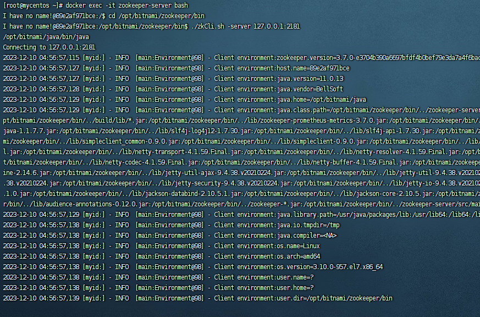The image size is (480, 317).
Task: Click the java.version=11.0.13 log line
Action: click(173, 78)
